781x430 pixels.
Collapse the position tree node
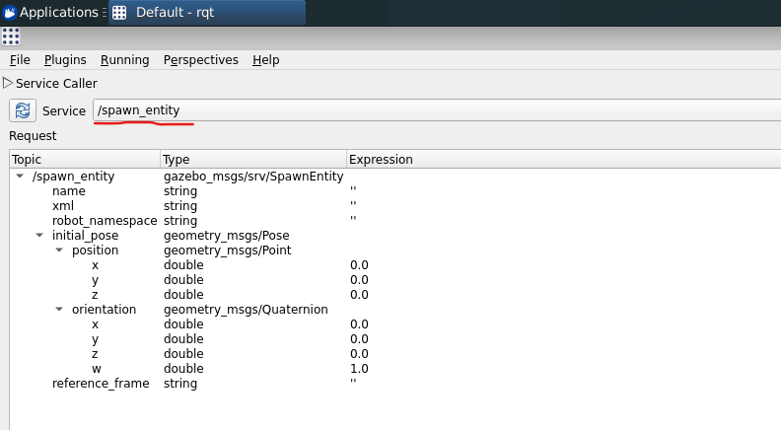[59, 251]
